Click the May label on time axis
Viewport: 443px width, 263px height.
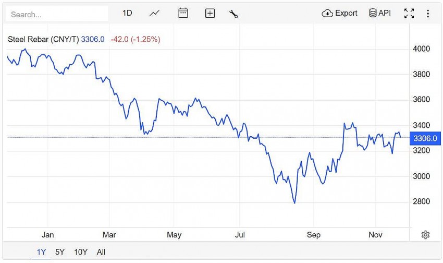[x=174, y=235]
